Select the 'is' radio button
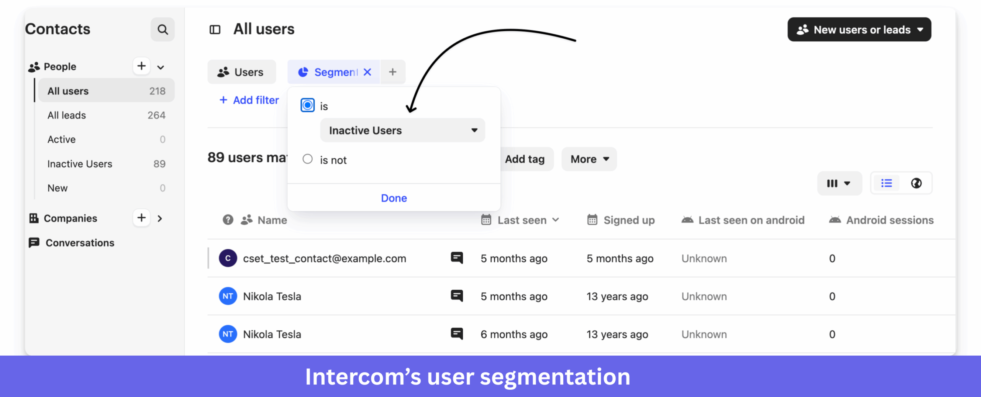Viewport: 981px width, 397px height. (x=307, y=105)
